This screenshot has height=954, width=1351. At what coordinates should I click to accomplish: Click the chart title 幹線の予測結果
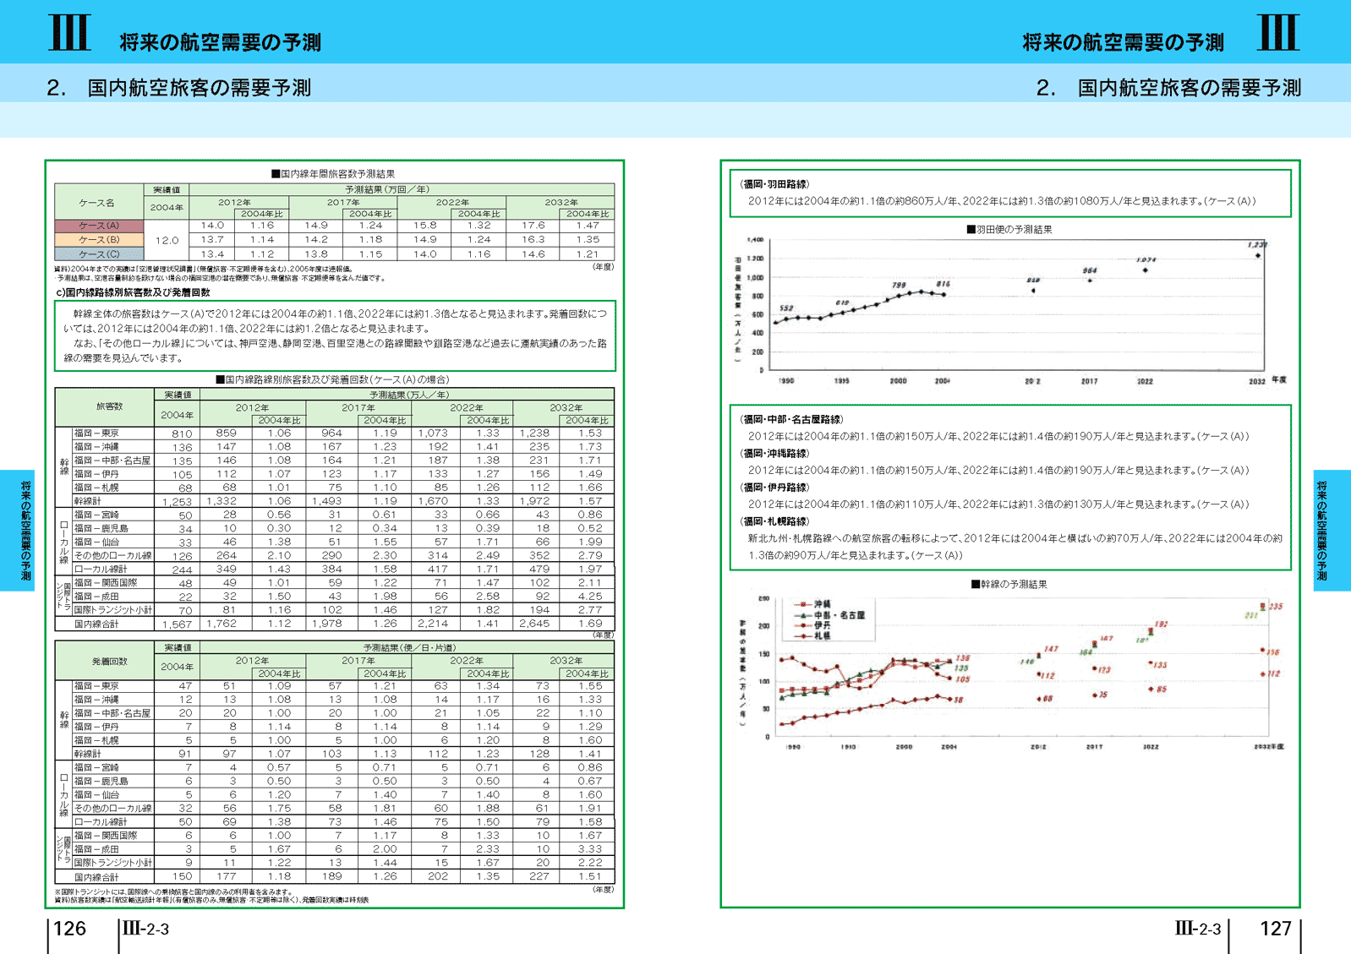click(x=1009, y=585)
